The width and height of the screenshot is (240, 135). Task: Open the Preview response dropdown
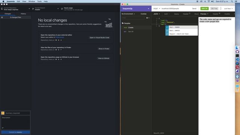click(x=204, y=14)
